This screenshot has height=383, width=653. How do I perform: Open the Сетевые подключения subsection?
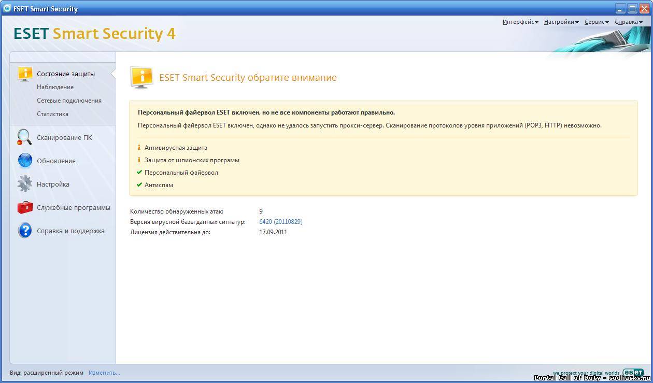coord(69,101)
